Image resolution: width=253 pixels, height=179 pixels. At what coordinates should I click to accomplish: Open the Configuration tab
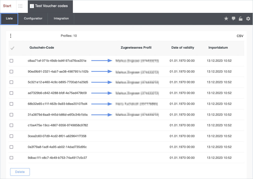pyautogui.click(x=33, y=19)
